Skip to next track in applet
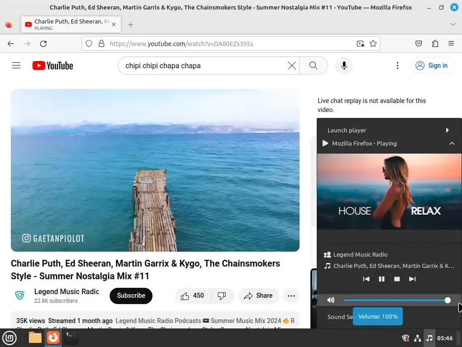Screen dimensions: 462x347 click(412, 279)
